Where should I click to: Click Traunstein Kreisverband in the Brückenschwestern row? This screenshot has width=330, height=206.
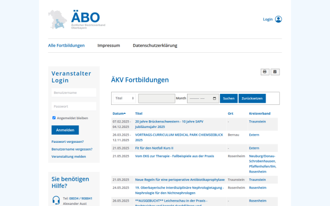pos(257,121)
